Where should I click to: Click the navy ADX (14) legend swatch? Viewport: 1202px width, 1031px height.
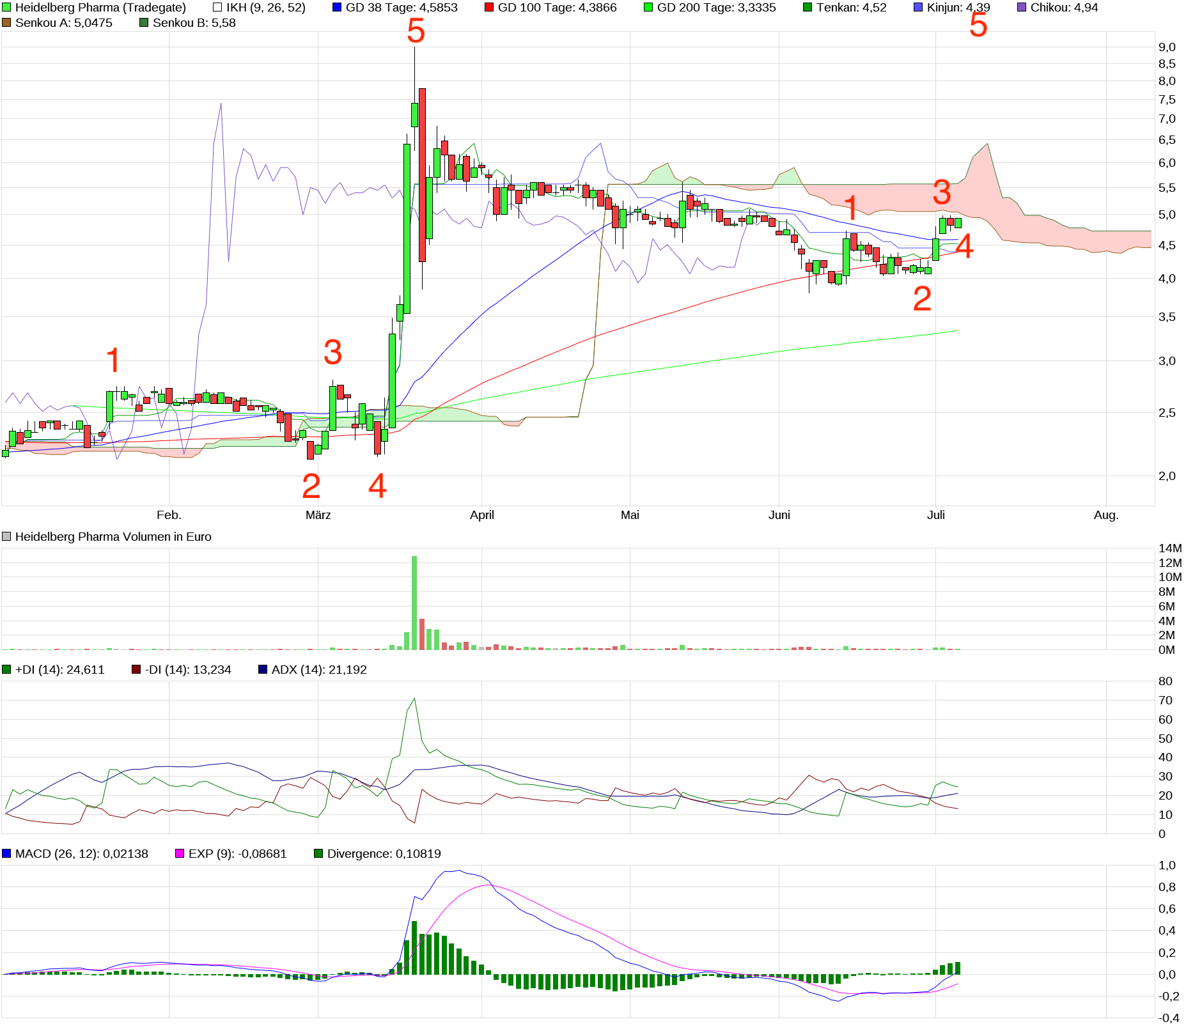[263, 670]
